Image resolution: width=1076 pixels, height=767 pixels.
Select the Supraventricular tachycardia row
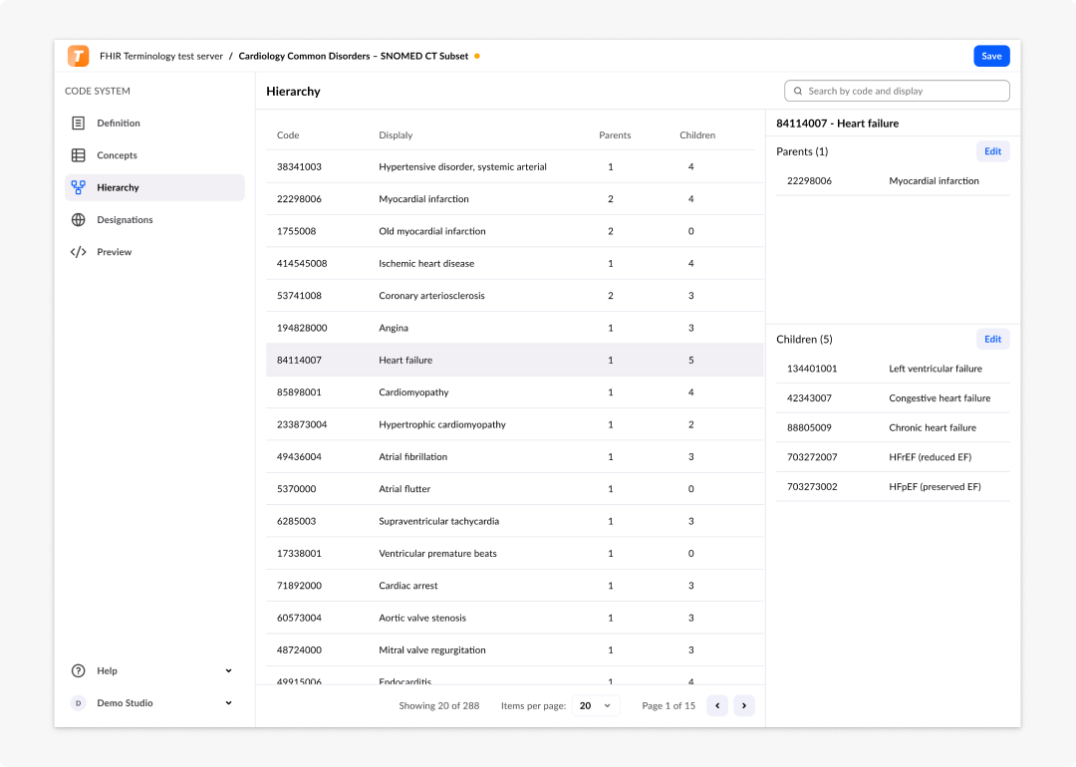pos(515,521)
